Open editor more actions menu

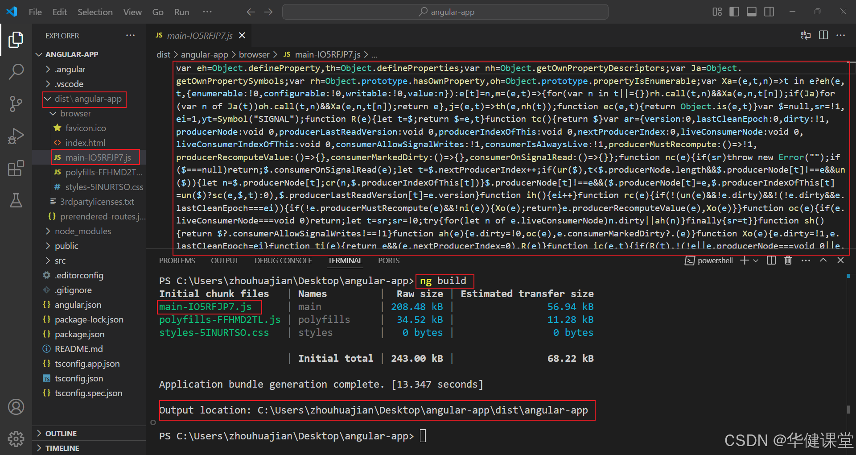[x=841, y=35]
